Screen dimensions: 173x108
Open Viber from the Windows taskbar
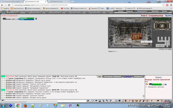coord(70,106)
